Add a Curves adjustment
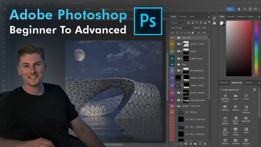 [x=246, y=96]
